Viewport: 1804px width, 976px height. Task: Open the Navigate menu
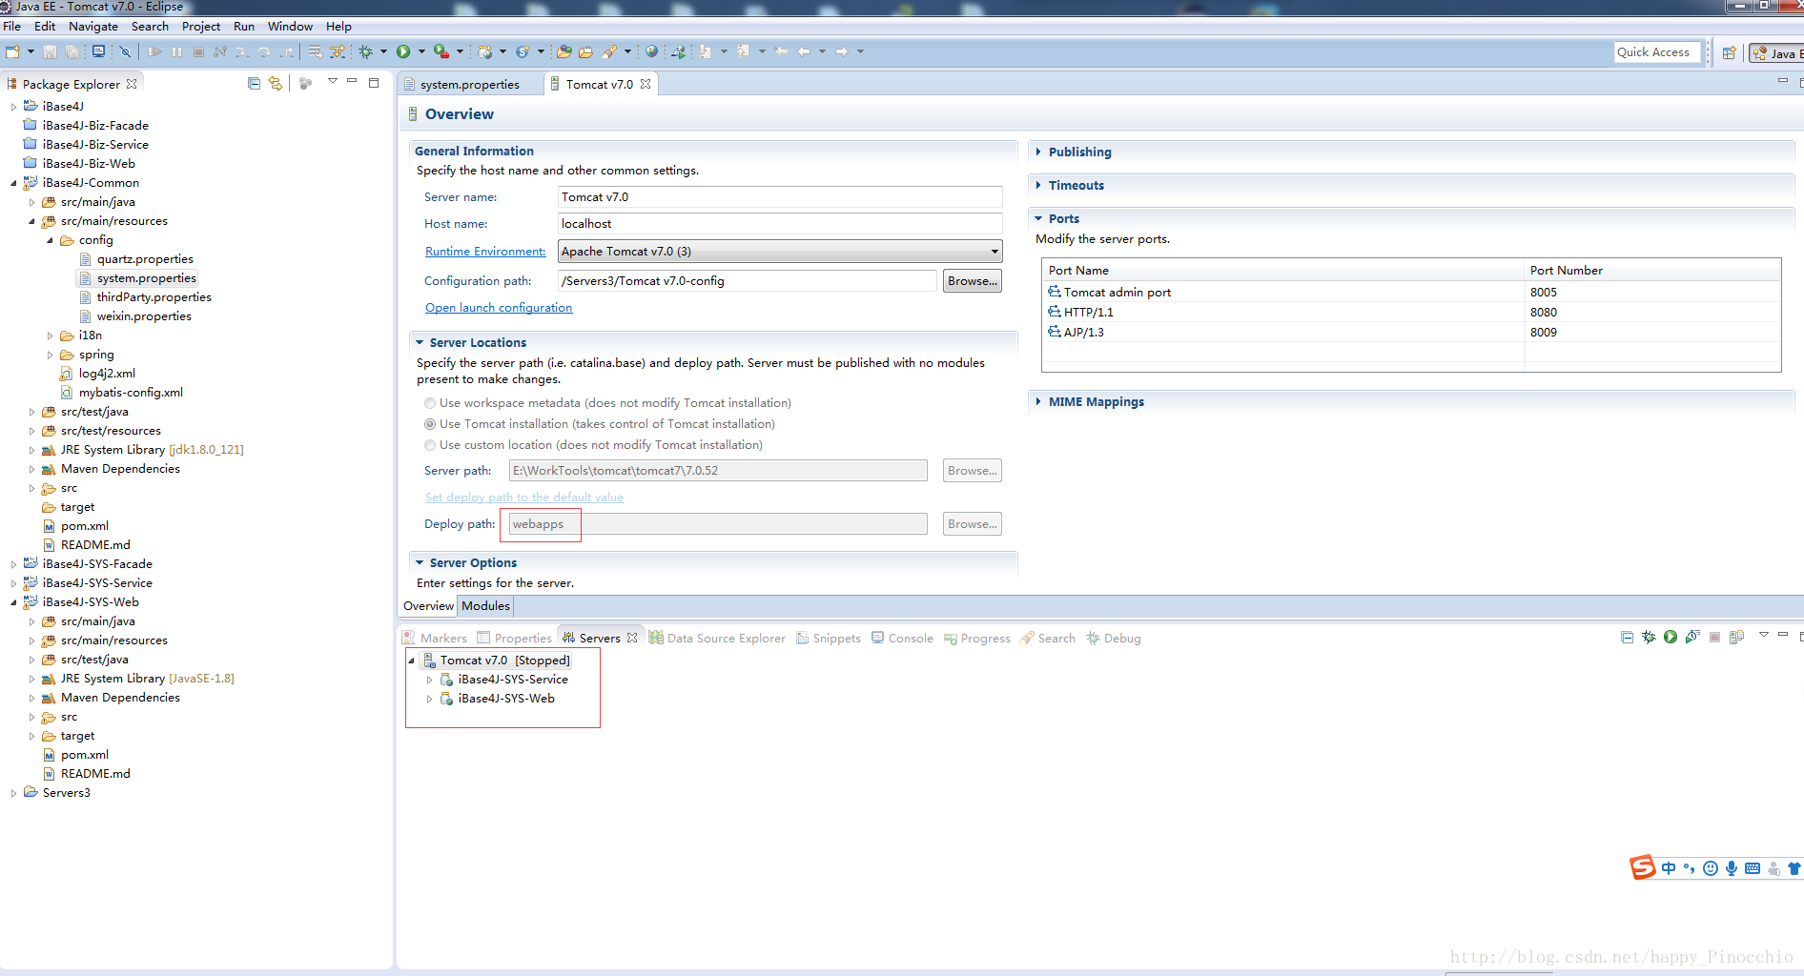click(93, 27)
